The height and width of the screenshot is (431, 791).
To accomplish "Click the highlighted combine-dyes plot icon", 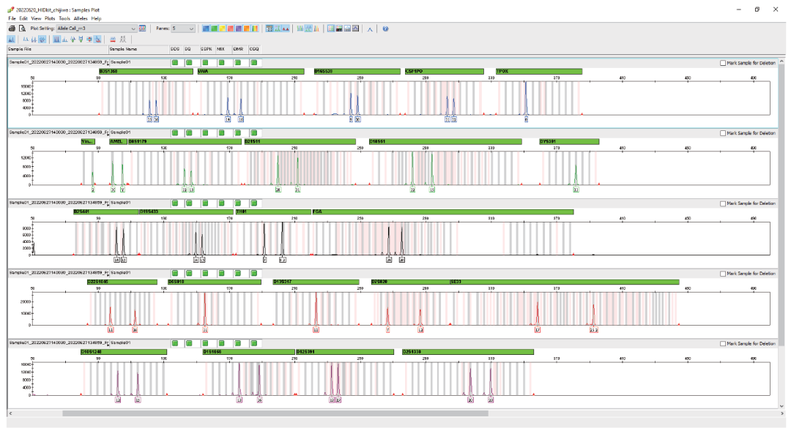I will (x=308, y=29).
